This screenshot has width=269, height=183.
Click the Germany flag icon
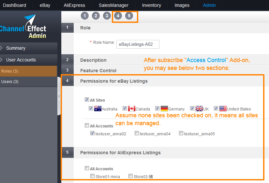click(164, 108)
